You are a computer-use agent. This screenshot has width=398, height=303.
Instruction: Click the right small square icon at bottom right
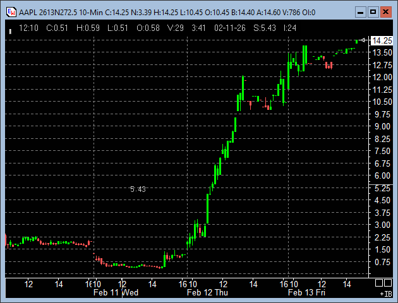click(389, 283)
